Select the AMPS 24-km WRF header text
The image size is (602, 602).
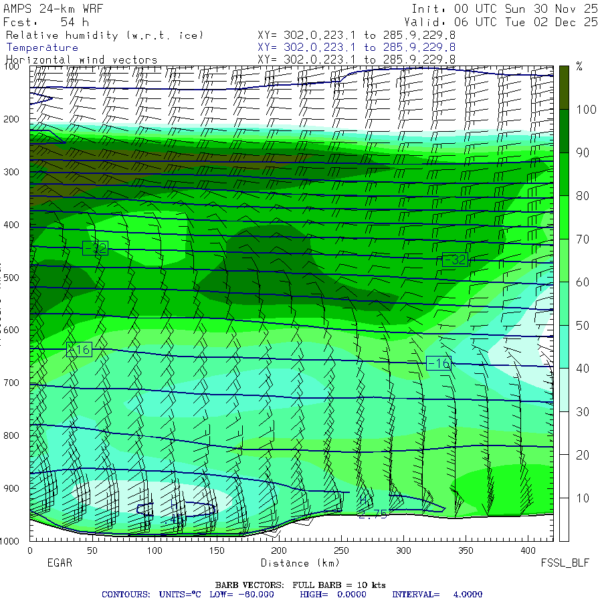[x=54, y=9]
